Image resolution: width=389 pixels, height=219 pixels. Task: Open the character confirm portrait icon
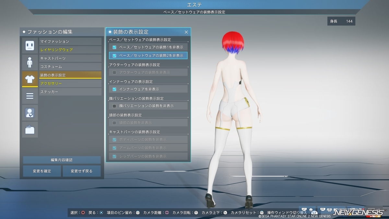coord(30,113)
